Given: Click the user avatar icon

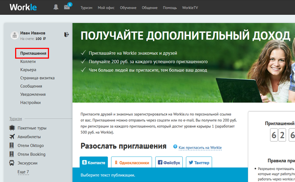Looking at the screenshot, I should 14,35.
